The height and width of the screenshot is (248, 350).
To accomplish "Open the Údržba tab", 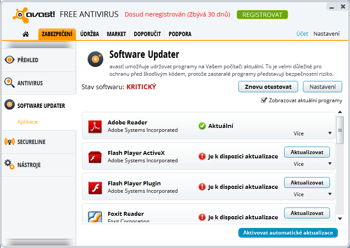I will (89, 34).
